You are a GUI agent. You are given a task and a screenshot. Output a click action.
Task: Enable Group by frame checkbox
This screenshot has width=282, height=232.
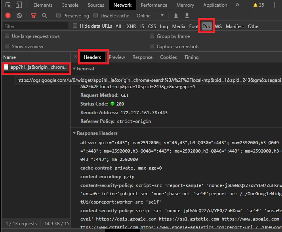(x=152, y=36)
